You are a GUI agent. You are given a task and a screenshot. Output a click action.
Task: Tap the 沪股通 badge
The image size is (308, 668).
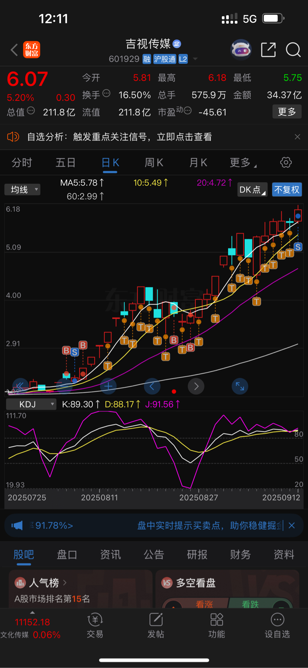pyautogui.click(x=165, y=59)
